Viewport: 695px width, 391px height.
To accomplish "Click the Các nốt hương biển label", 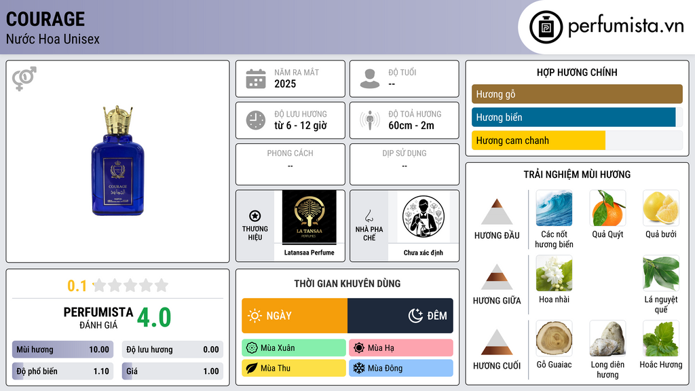I will tap(554, 240).
